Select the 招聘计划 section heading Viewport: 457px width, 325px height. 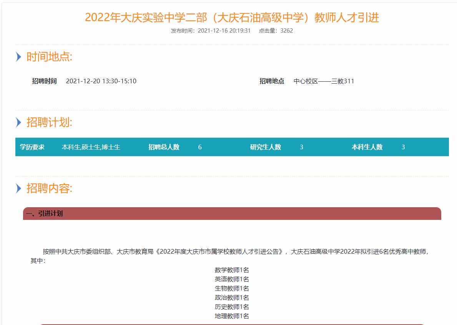point(49,122)
